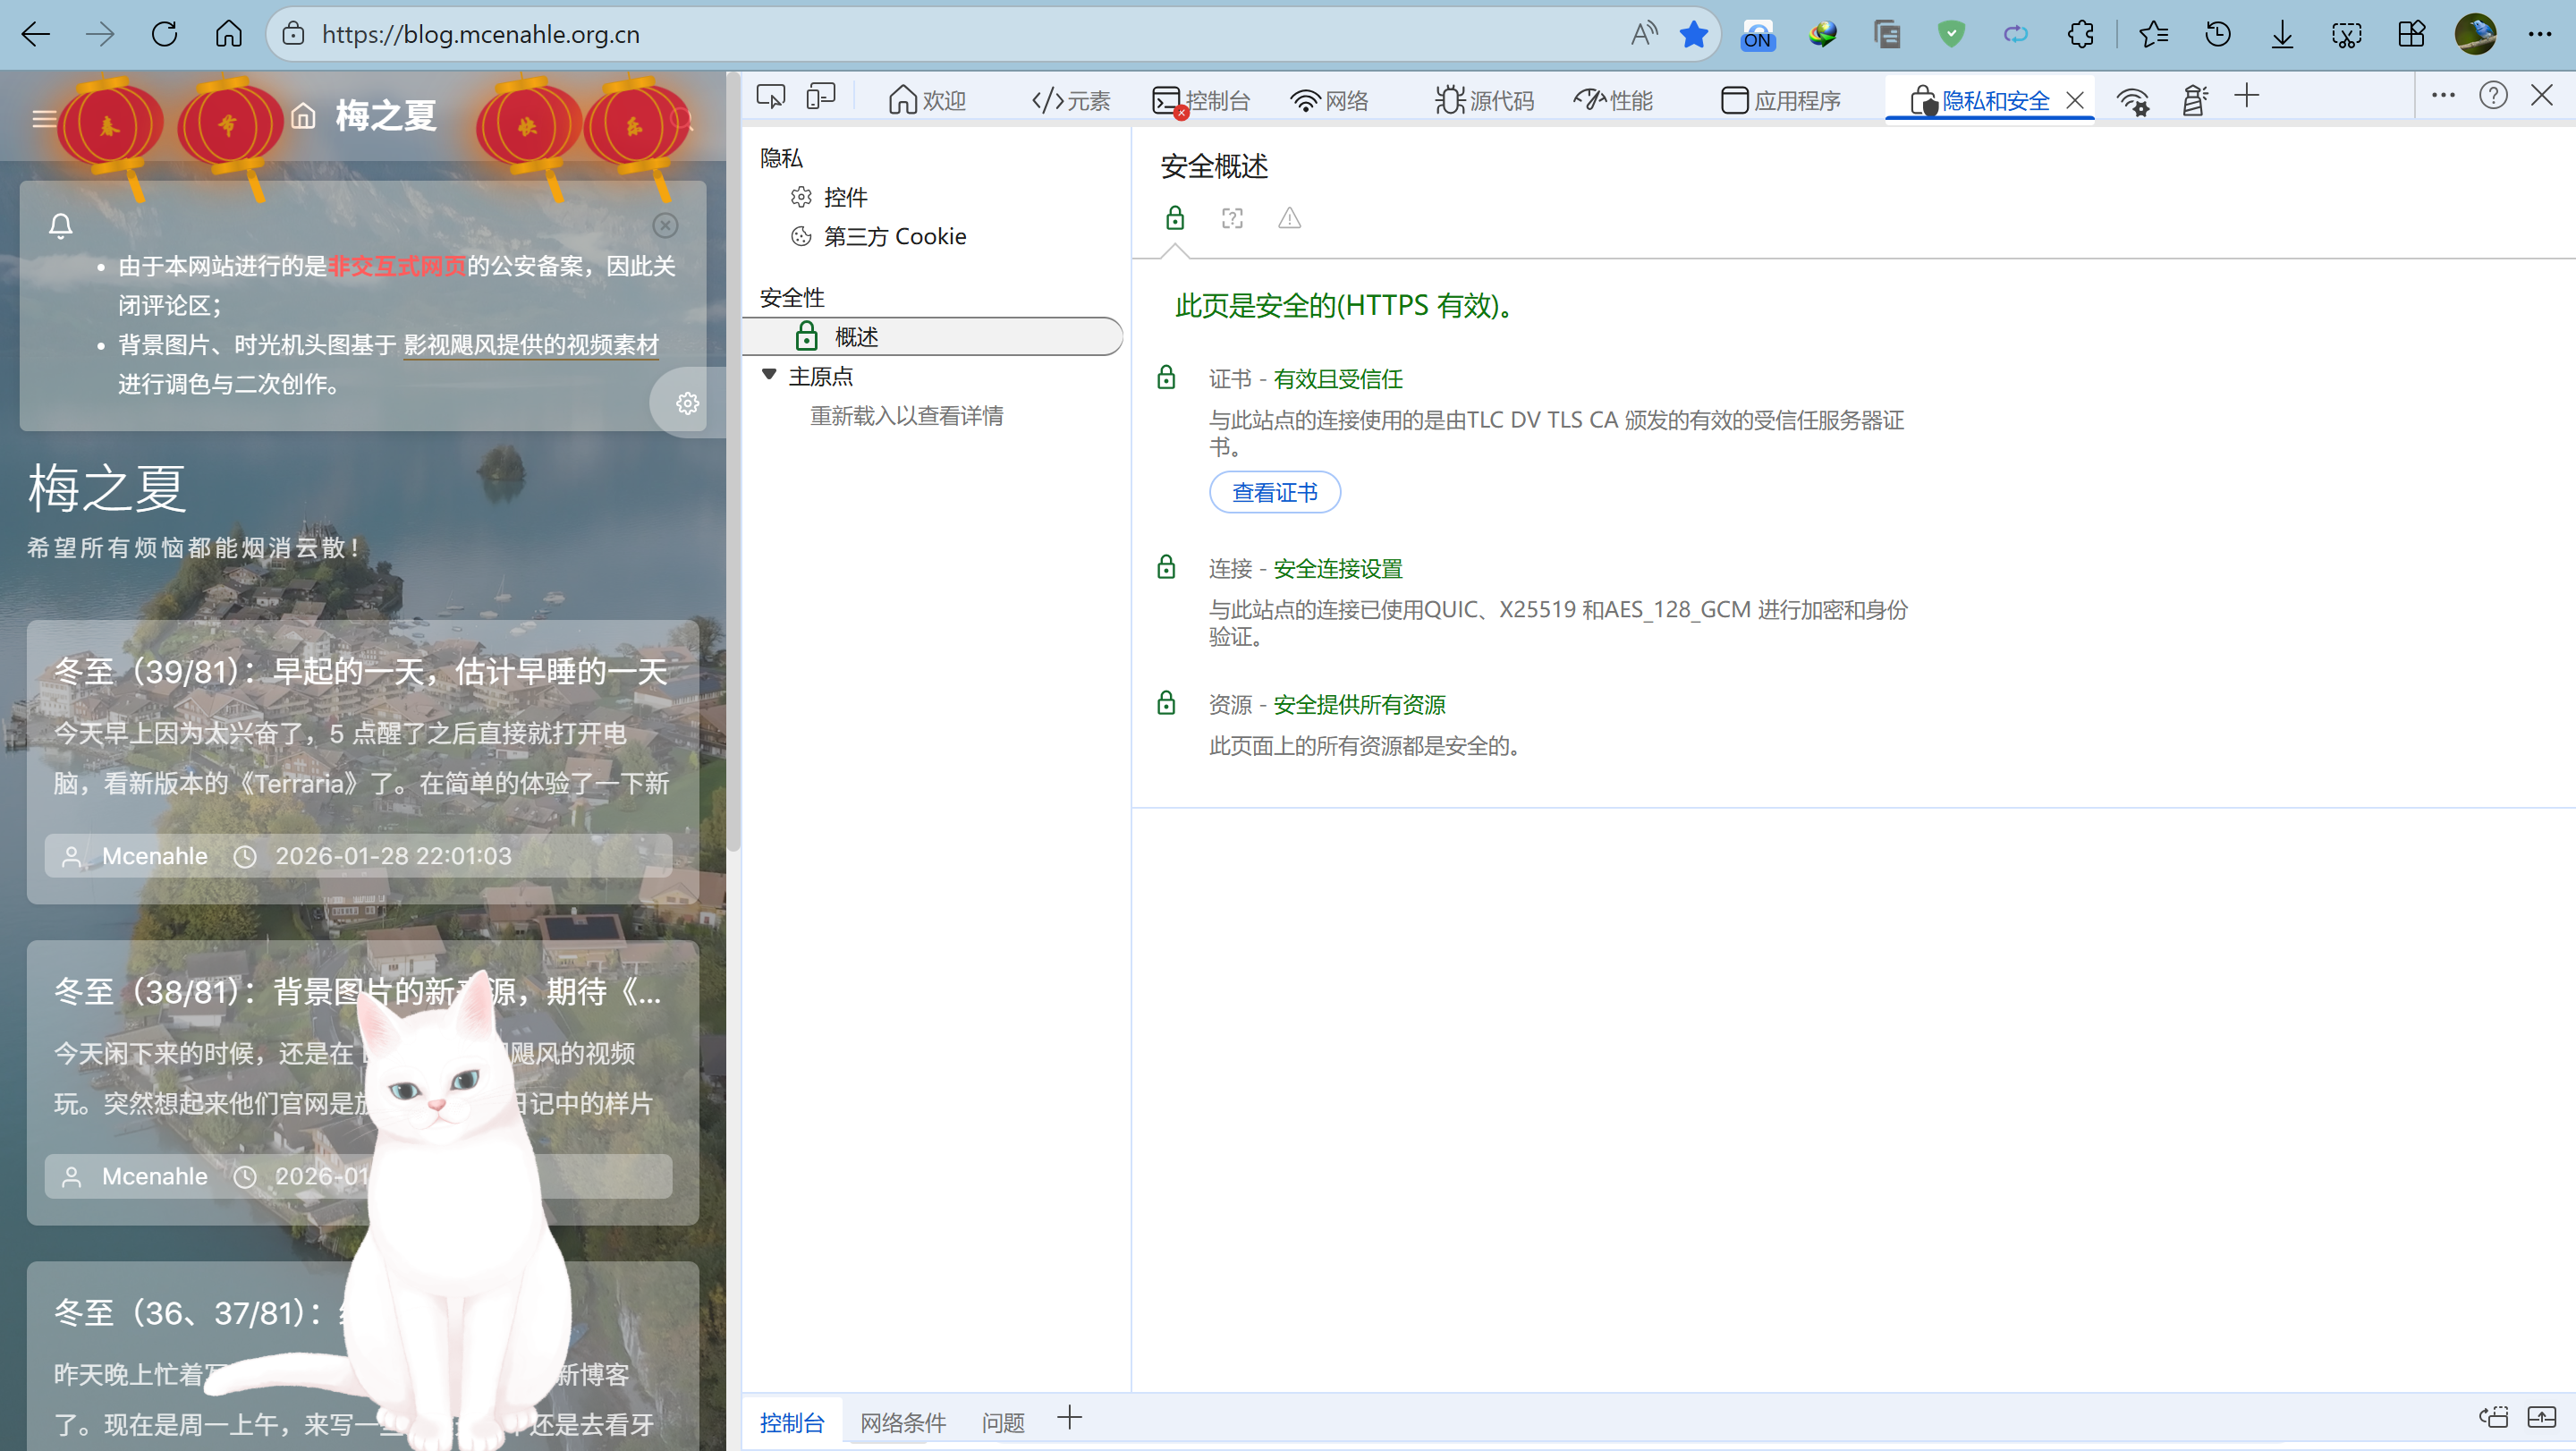Image resolution: width=2576 pixels, height=1451 pixels.
Task: Open the DevTools more options menu
Action: [2443, 95]
